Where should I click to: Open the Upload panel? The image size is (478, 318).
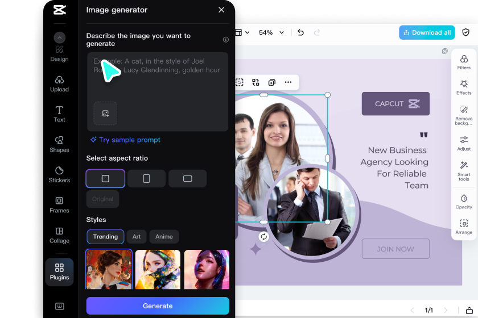59,84
